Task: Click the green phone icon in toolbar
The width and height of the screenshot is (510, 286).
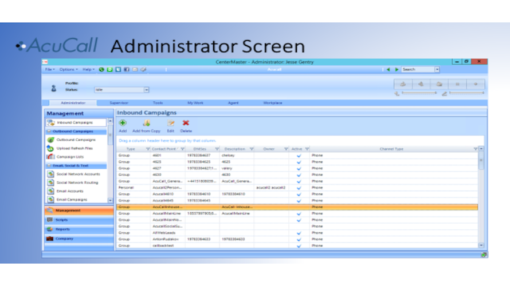Action: coord(101,69)
